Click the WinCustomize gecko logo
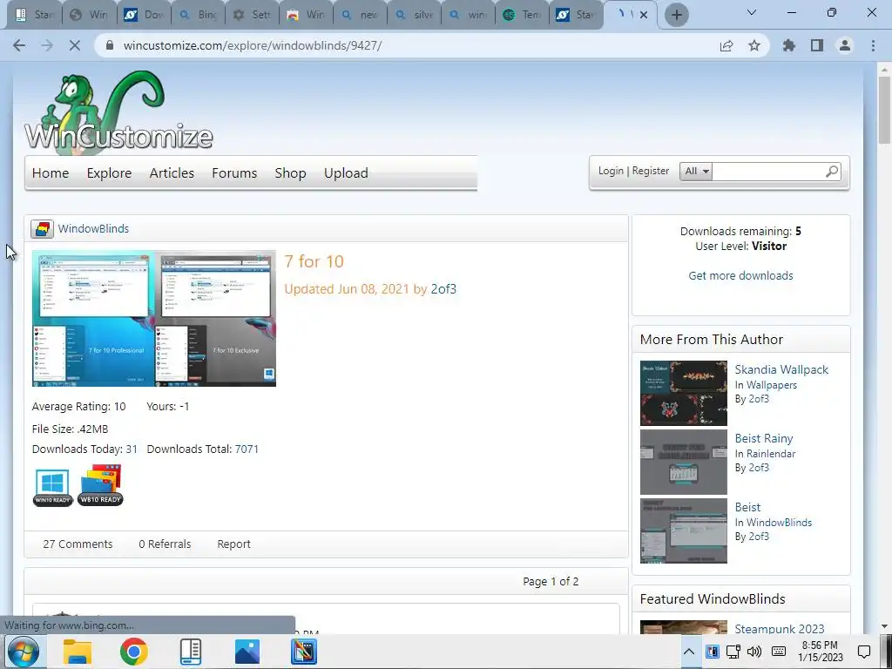Image resolution: width=892 pixels, height=669 pixels. click(x=118, y=112)
